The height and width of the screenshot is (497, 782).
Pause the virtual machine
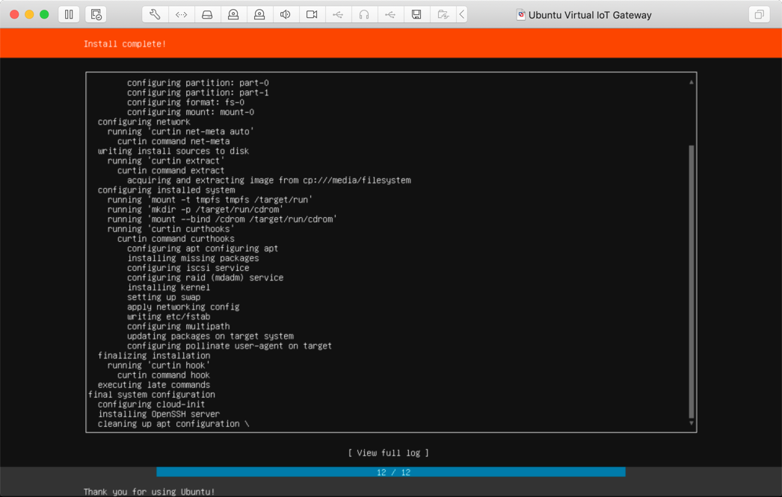coord(69,14)
